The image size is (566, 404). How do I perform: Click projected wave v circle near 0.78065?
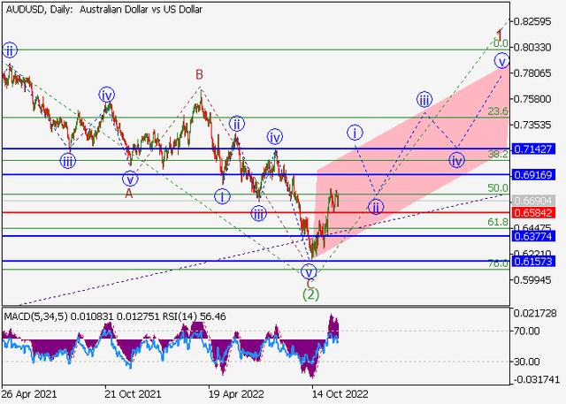point(501,61)
